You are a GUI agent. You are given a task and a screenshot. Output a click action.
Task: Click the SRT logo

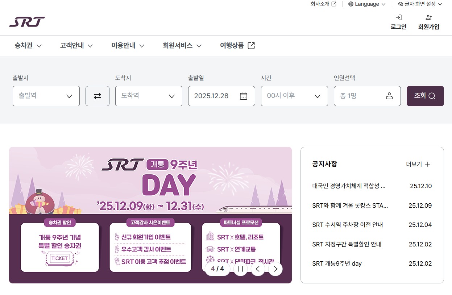28,22
